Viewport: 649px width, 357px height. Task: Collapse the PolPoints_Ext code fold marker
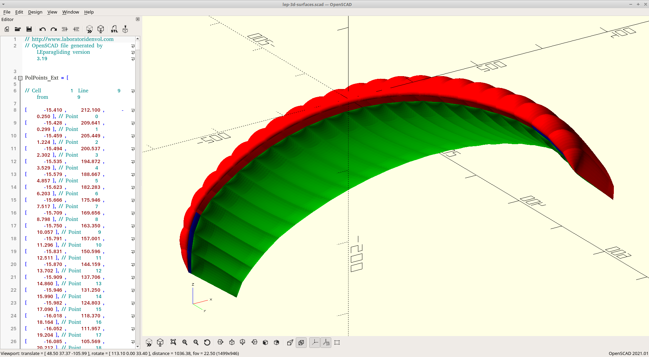point(20,78)
